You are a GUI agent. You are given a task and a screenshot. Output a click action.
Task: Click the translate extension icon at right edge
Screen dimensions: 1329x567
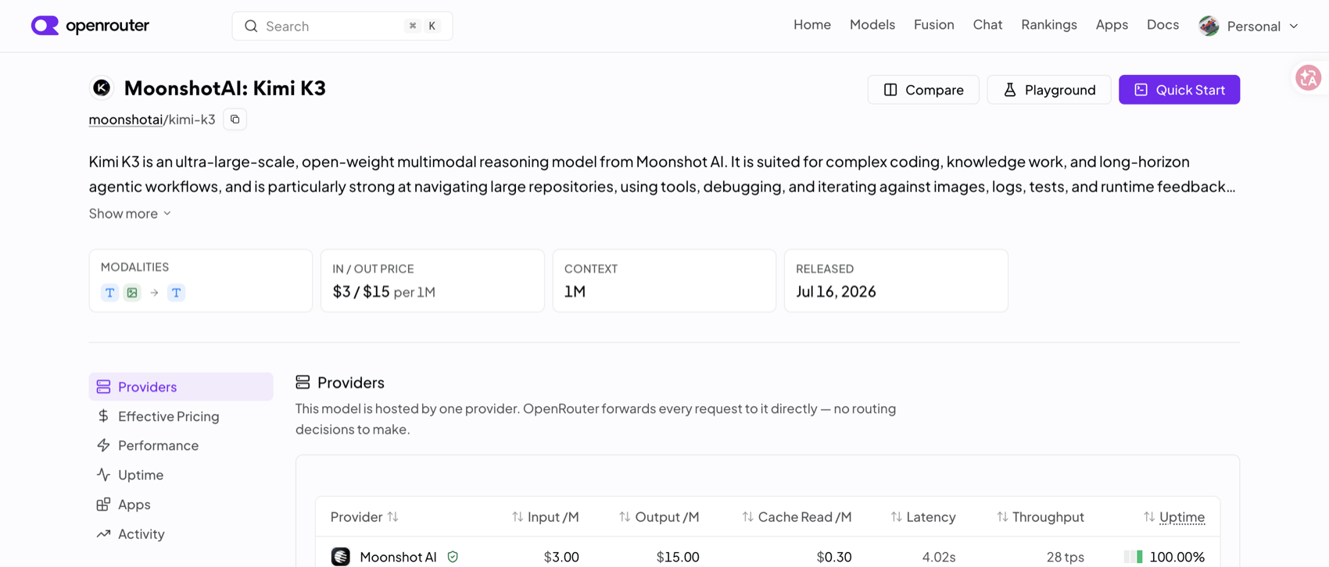(x=1308, y=78)
